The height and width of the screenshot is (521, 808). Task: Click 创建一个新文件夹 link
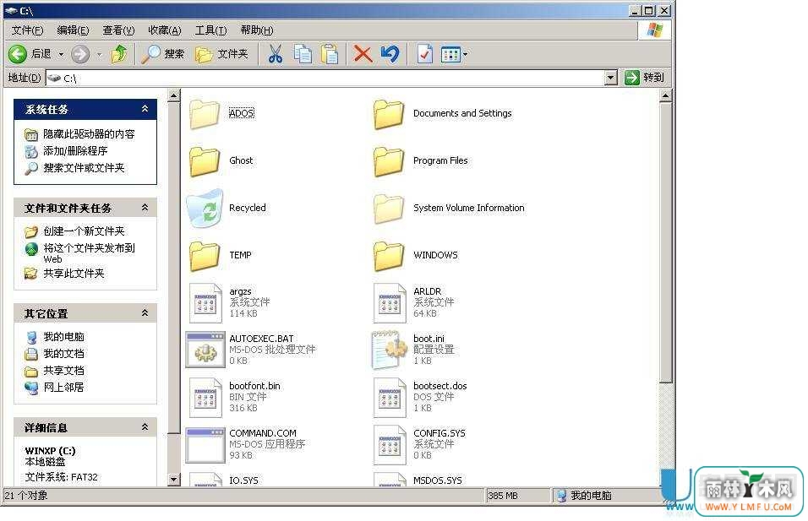coord(84,231)
